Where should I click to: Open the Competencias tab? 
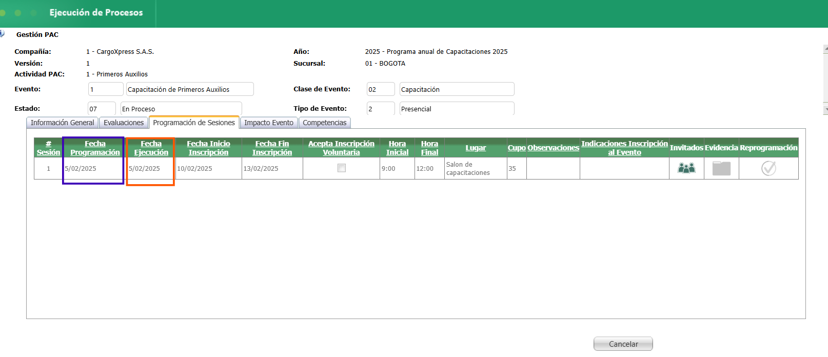[x=325, y=123]
